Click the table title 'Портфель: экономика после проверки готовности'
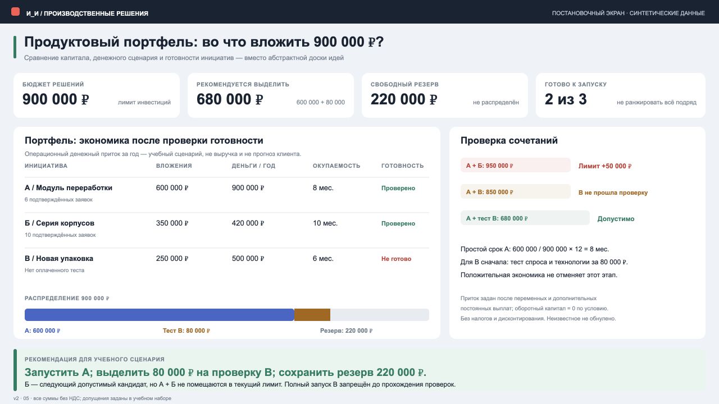The image size is (719, 404). 144,140
